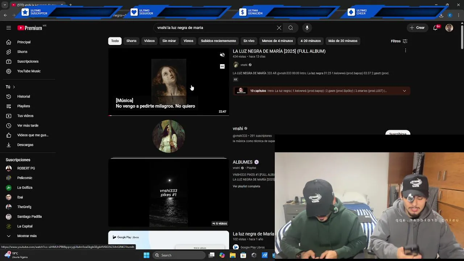Select the Sin mirar filter chip
The height and width of the screenshot is (261, 464).
pyautogui.click(x=169, y=41)
